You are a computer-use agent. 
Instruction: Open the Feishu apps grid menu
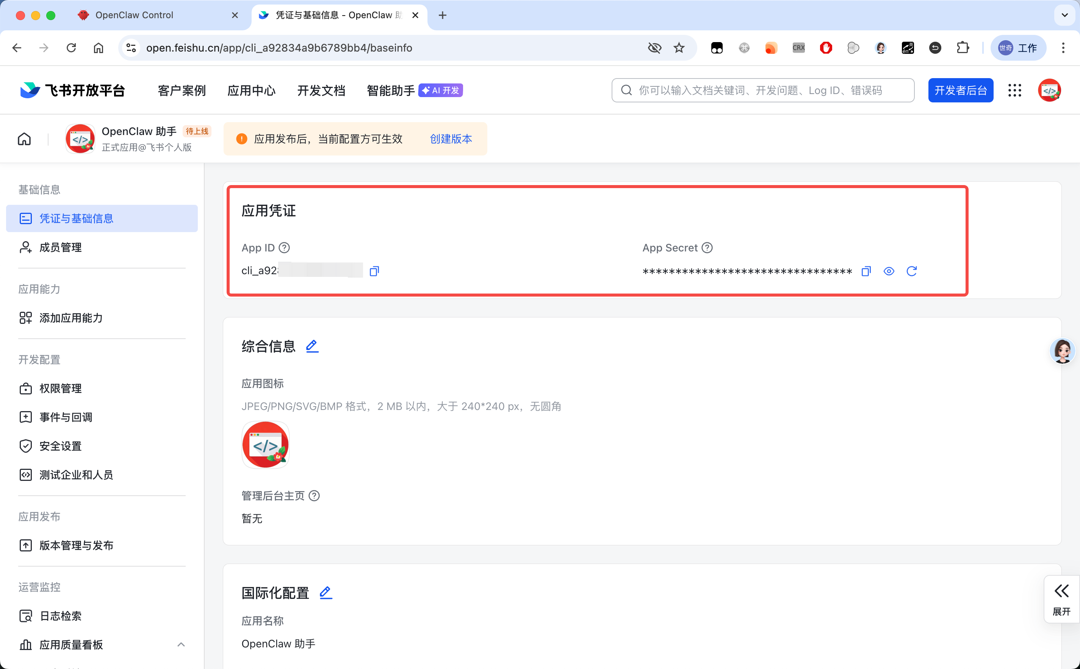(1014, 90)
